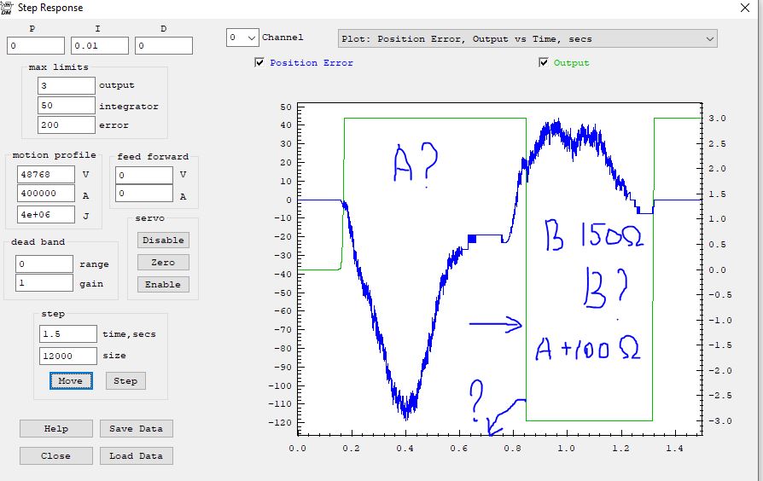
Task: Click the Step Response app icon in title bar
Action: coord(7,8)
